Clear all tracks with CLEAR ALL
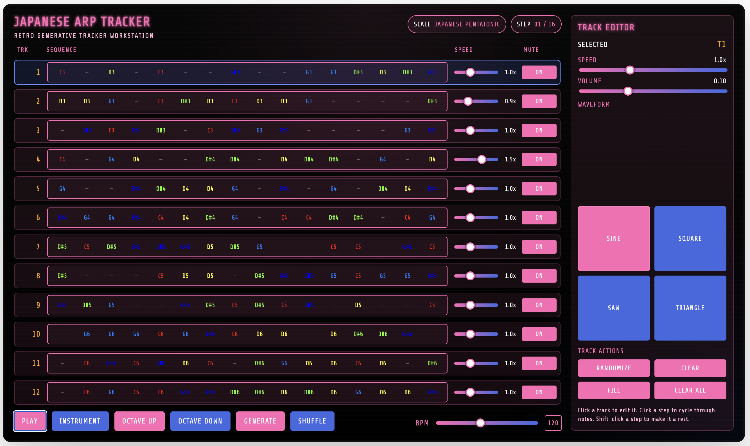The height and width of the screenshot is (446, 750). pos(690,390)
